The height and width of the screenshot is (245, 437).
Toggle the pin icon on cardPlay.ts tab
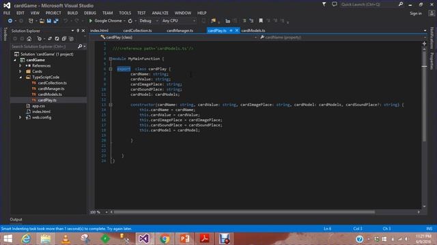pyautogui.click(x=231, y=30)
